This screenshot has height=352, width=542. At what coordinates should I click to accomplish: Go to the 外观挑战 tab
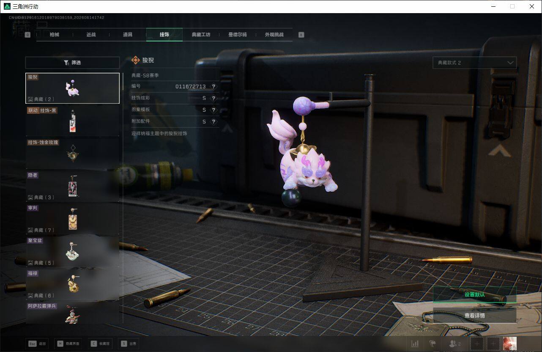point(274,35)
